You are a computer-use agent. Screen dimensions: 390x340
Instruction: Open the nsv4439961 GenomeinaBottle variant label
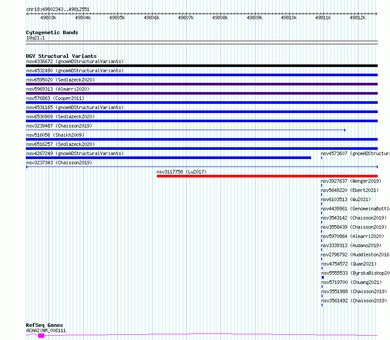pyautogui.click(x=355, y=209)
